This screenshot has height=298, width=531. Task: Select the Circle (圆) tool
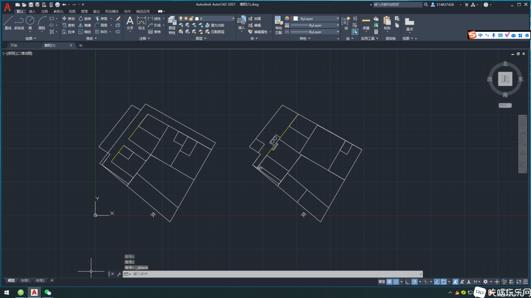tap(30, 23)
